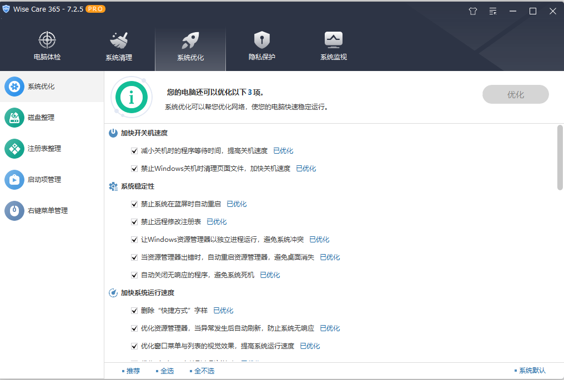
Task: Click the green info circle icon
Action: [132, 97]
